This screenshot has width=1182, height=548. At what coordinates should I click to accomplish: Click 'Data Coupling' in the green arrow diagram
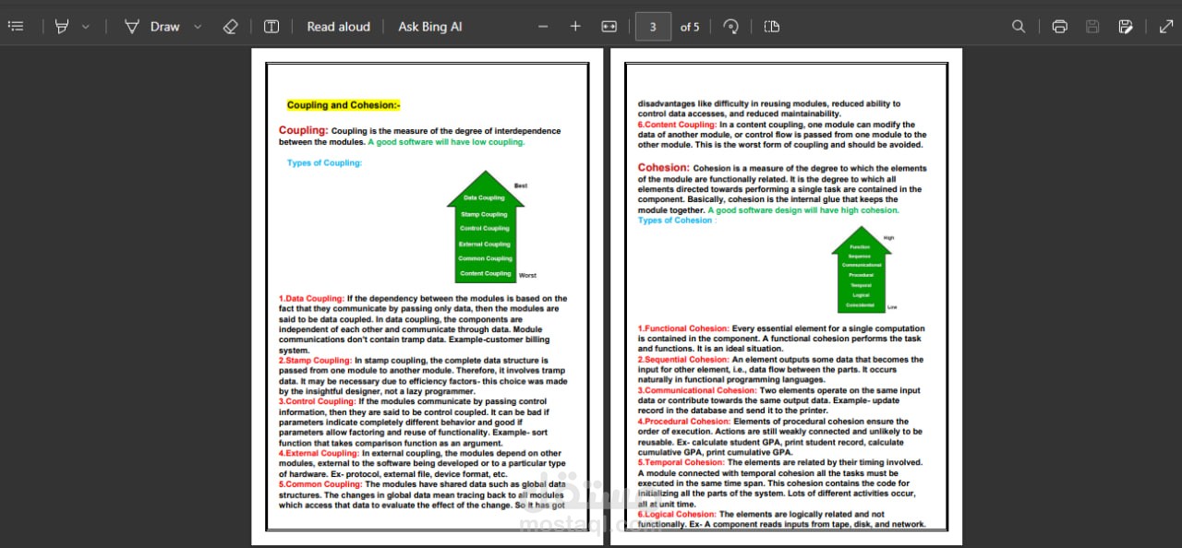tap(484, 197)
